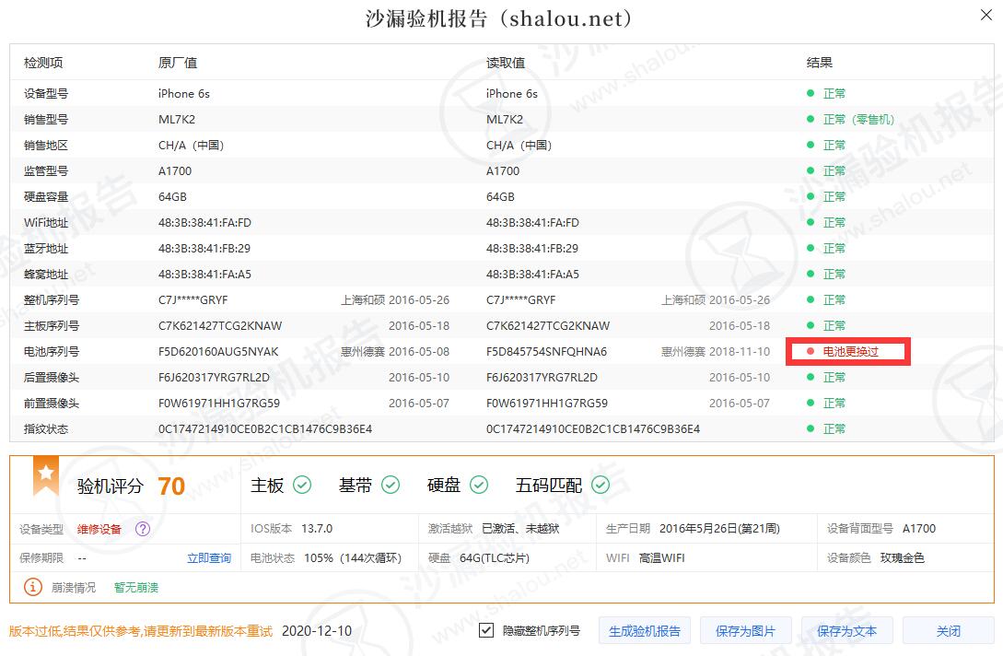Click the 生成验机报告 button

[x=644, y=631]
